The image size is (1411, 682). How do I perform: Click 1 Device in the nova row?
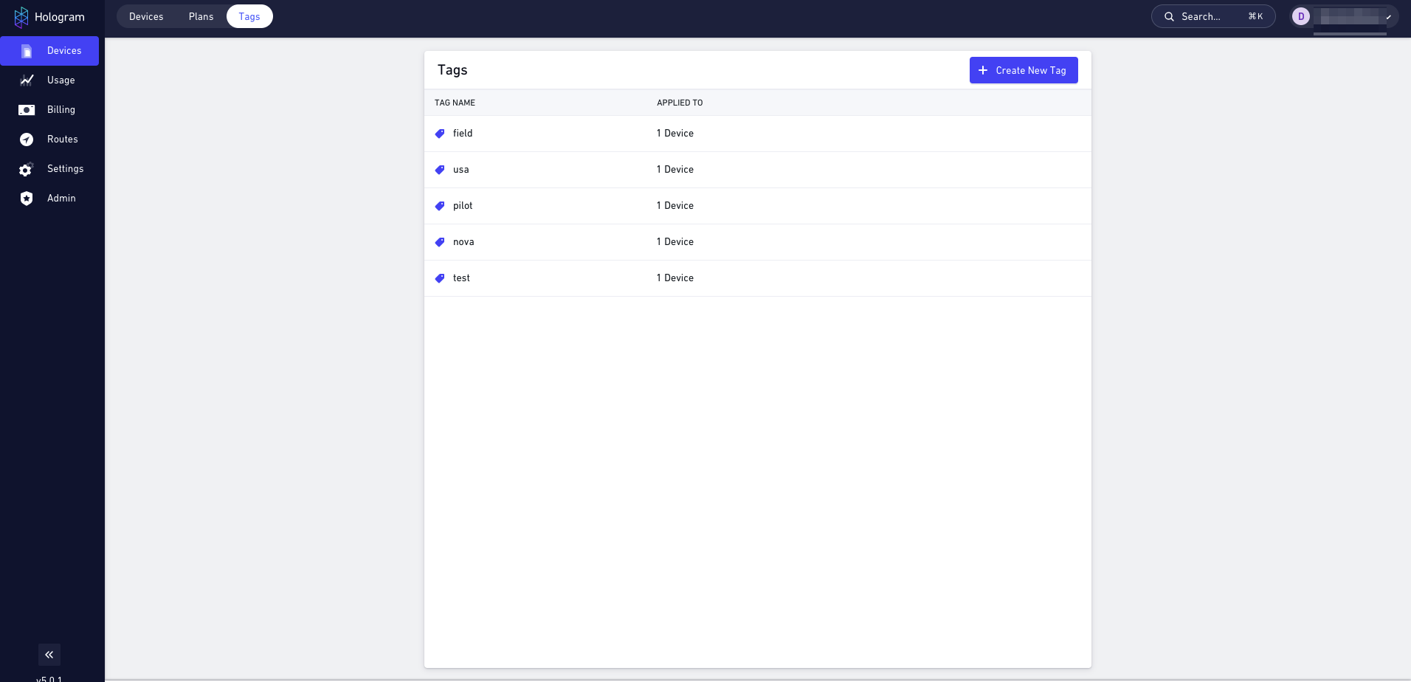[675, 242]
